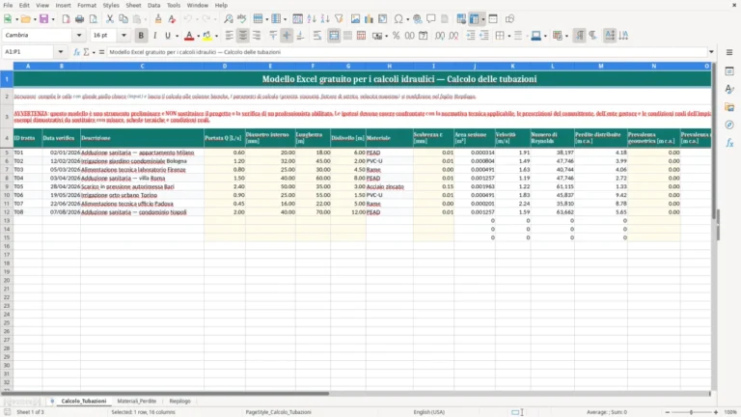
Task: Click the Format as Percent icon
Action: point(396,36)
